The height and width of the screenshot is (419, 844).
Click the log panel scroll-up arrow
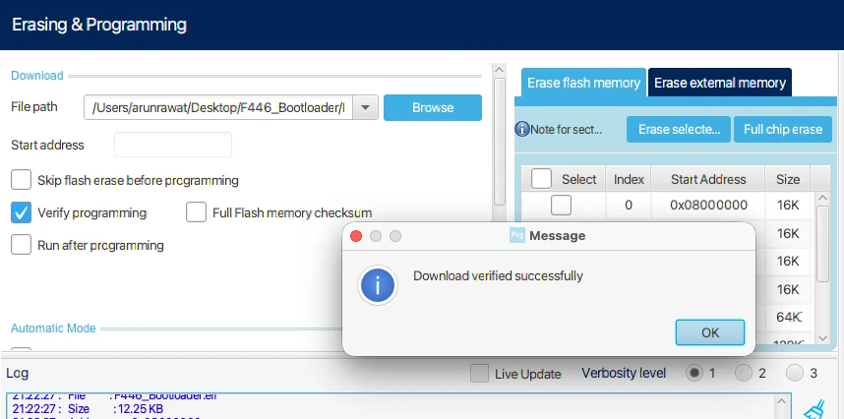tap(783, 399)
